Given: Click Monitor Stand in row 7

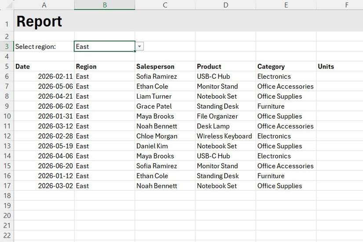Looking at the screenshot, I should coord(226,86).
